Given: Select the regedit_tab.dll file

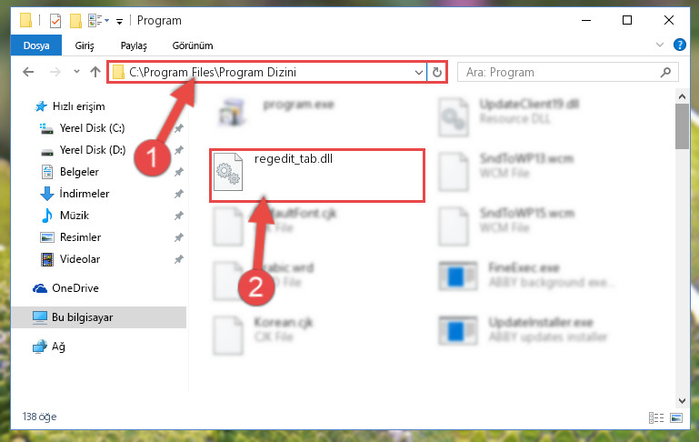Looking at the screenshot, I should [x=317, y=176].
